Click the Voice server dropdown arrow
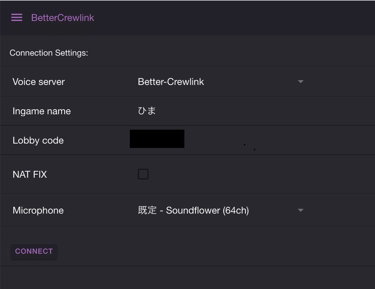This screenshot has width=375, height=289. tap(301, 81)
